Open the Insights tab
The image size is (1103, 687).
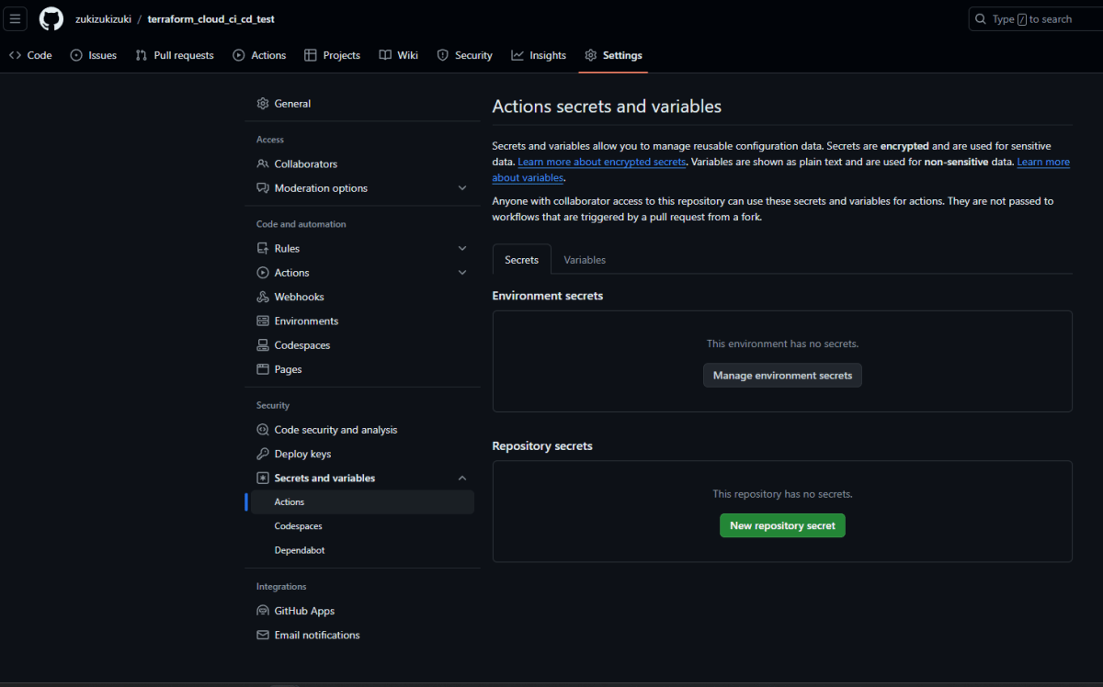point(539,55)
